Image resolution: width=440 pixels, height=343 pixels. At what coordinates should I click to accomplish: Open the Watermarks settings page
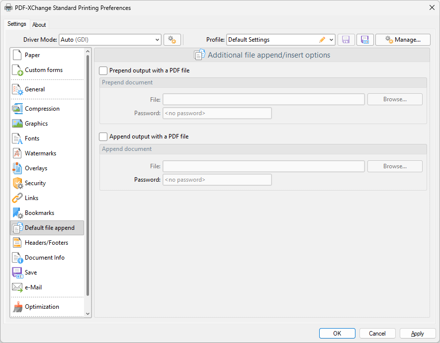coord(47,153)
